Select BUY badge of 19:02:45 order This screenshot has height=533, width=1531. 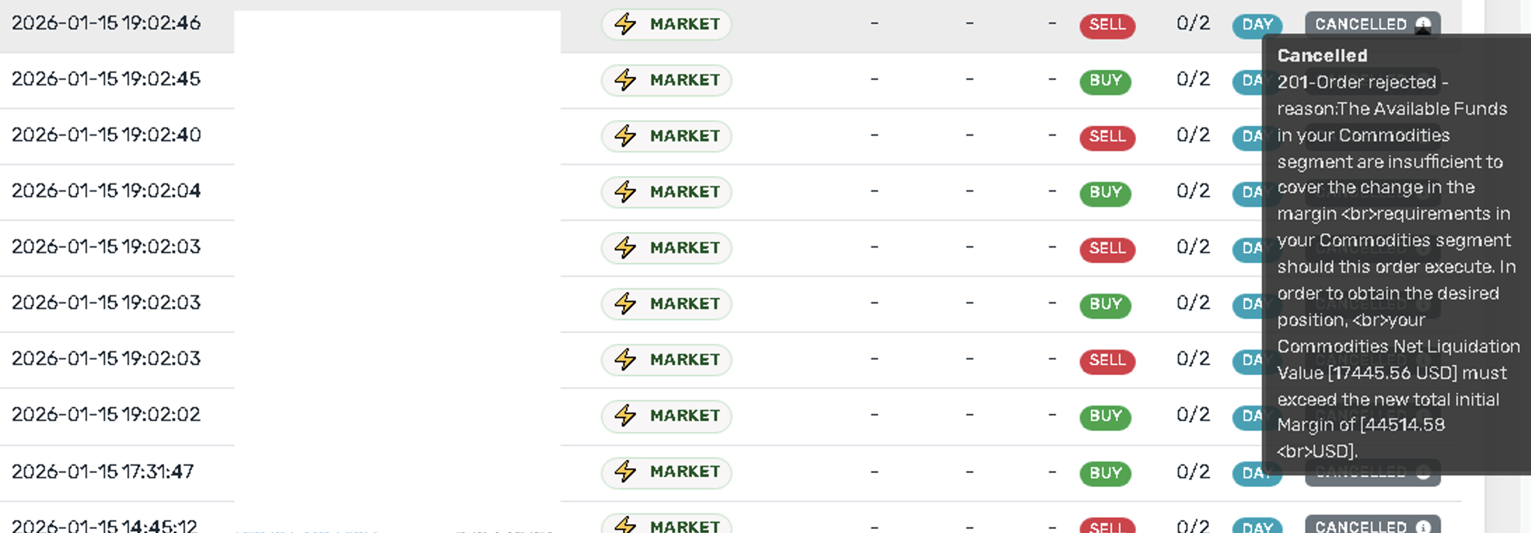click(1105, 81)
